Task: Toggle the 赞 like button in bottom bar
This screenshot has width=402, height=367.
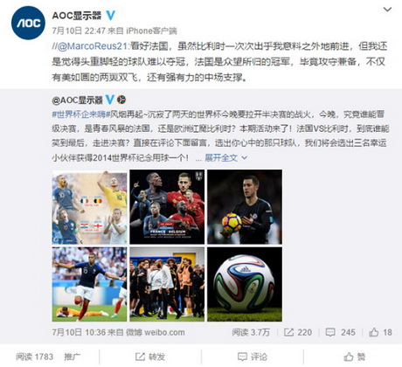Action: (355, 357)
